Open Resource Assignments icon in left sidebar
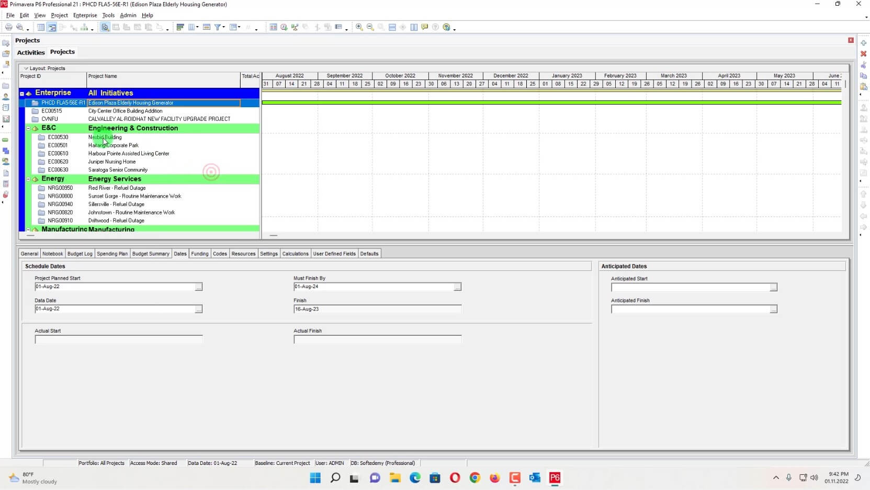Image resolution: width=870 pixels, height=490 pixels. [6, 162]
